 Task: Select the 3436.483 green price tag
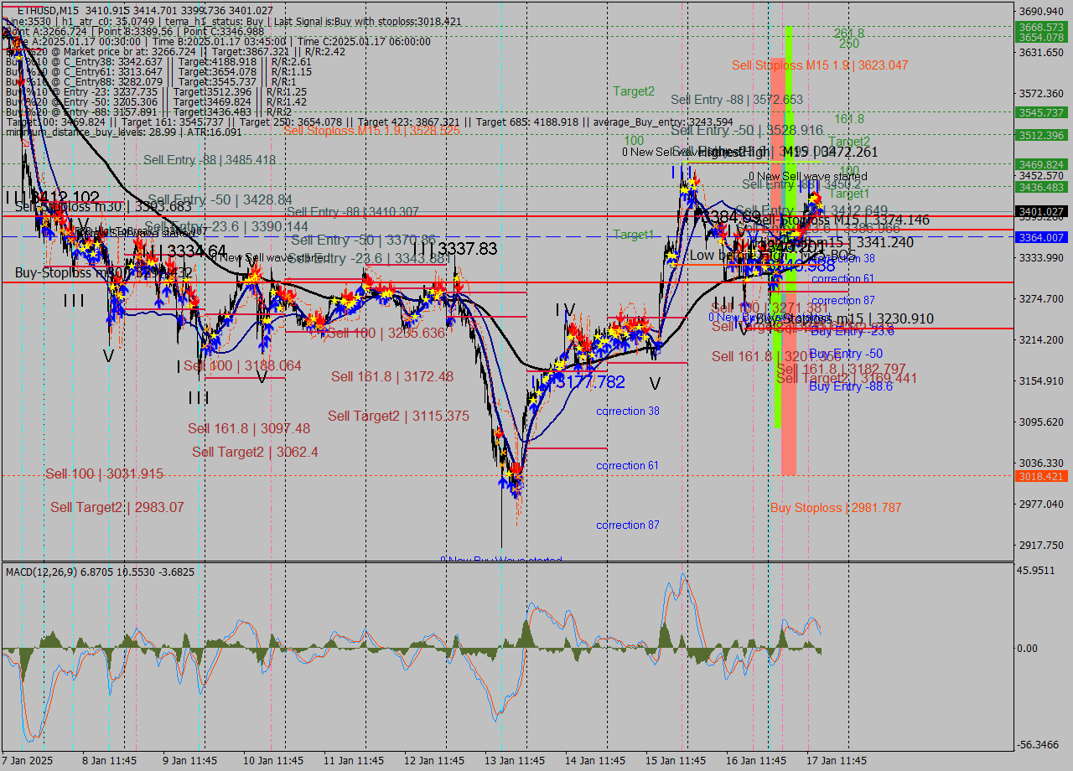pyautogui.click(x=1041, y=187)
